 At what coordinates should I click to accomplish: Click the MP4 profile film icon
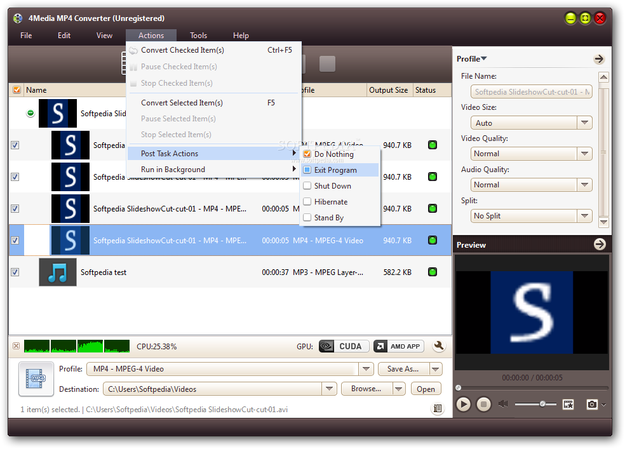[36, 379]
